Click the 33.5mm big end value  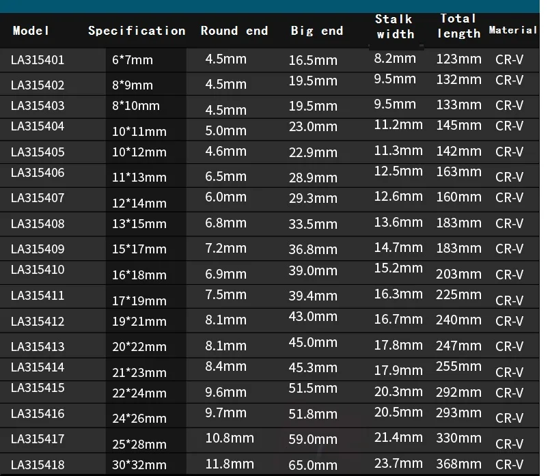[x=313, y=224]
